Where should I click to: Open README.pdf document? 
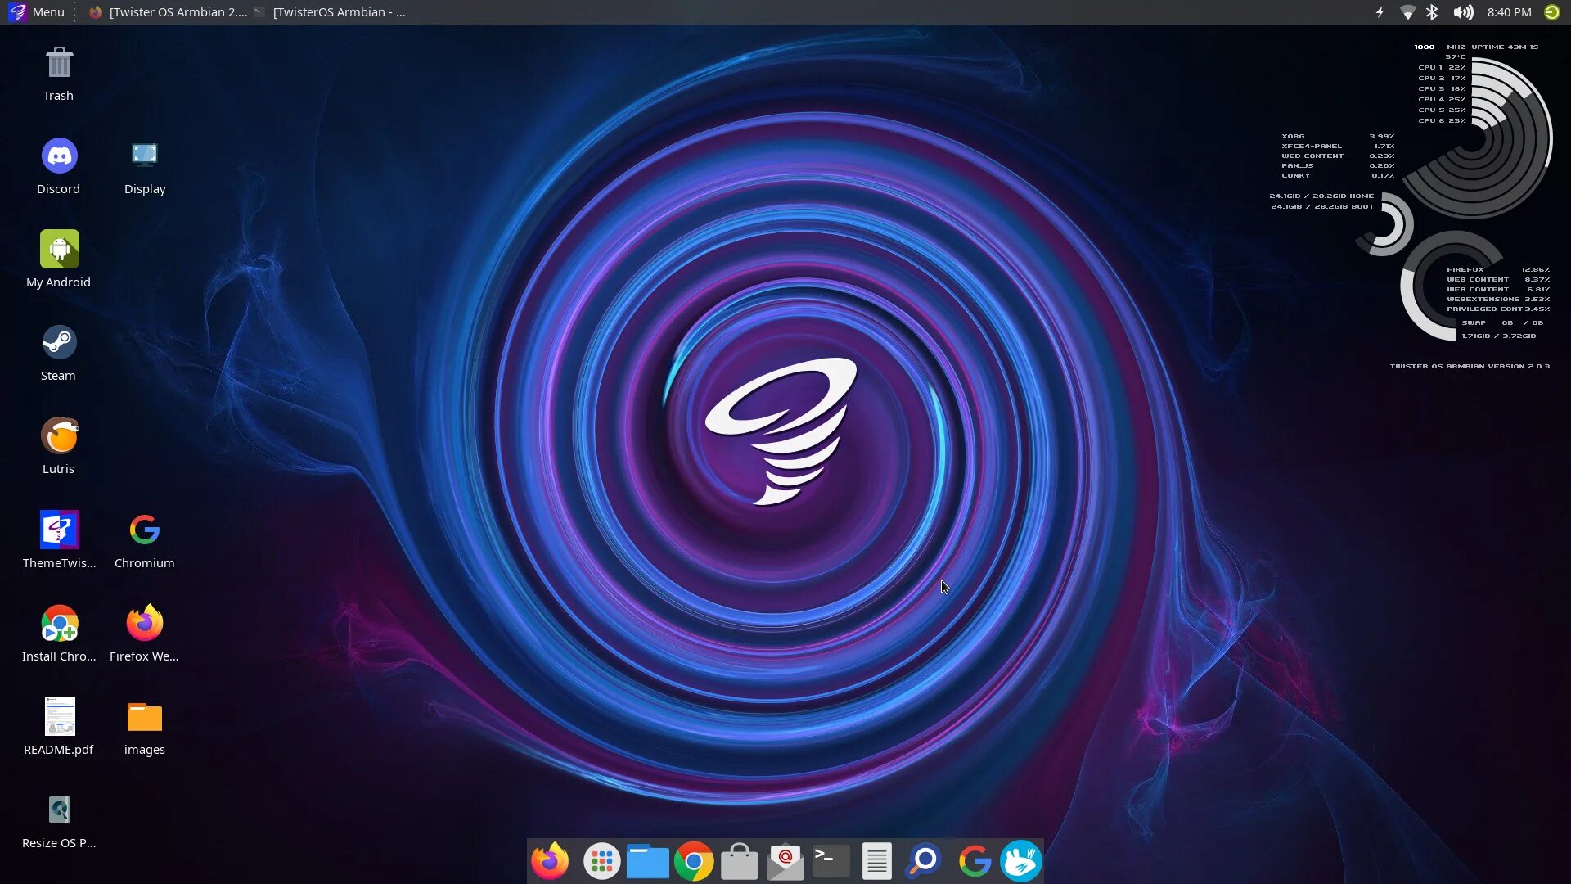[58, 715]
